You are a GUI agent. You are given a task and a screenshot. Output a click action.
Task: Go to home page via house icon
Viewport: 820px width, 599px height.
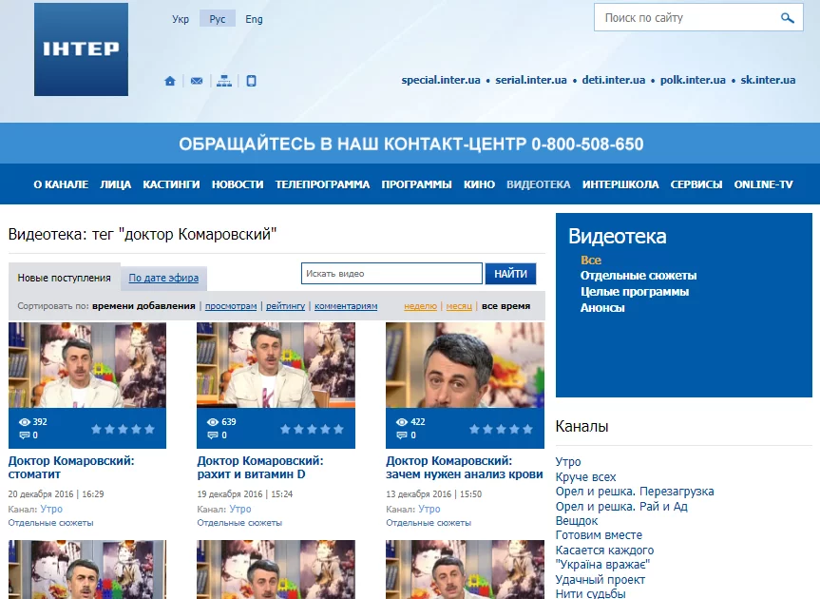click(x=170, y=81)
